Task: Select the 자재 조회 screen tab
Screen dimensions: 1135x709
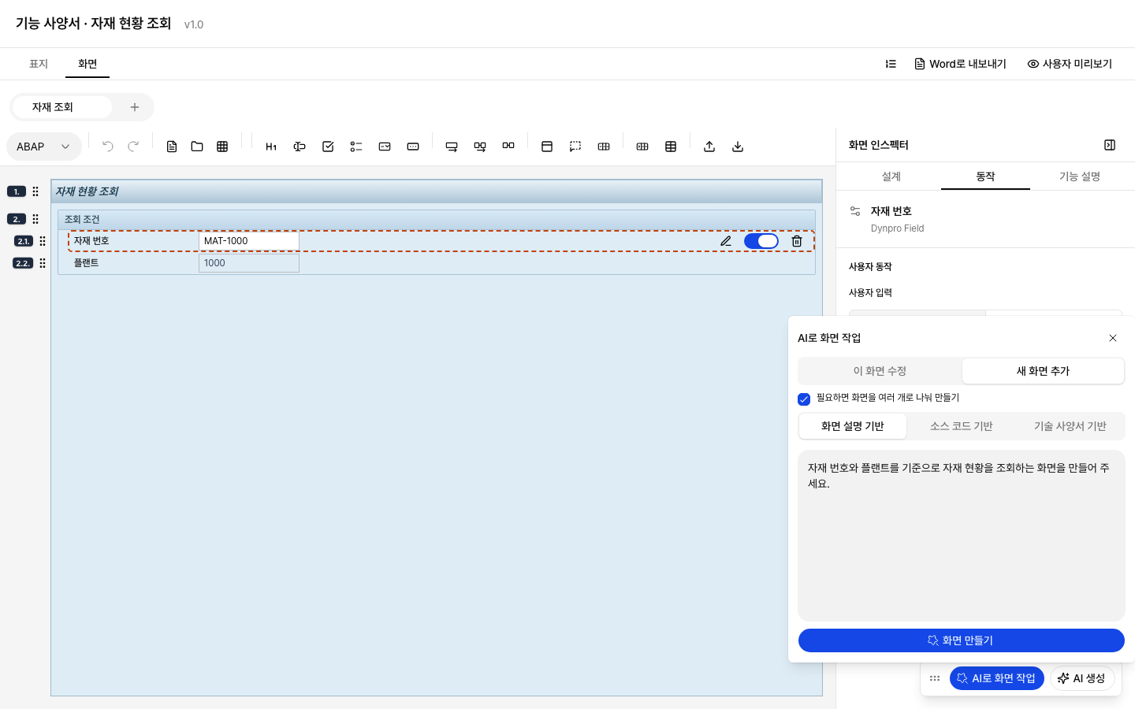Action: (61, 107)
